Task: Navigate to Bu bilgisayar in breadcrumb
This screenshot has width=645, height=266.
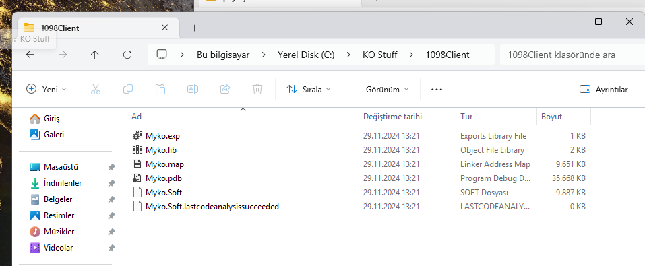Action: [x=223, y=55]
